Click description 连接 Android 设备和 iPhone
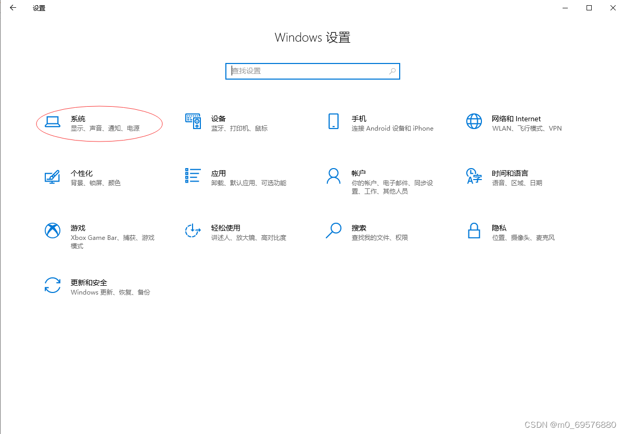Image resolution: width=624 pixels, height=434 pixels. coord(392,128)
